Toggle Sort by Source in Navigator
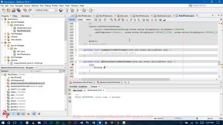This screenshot has height=125, width=223. coord(39,114)
